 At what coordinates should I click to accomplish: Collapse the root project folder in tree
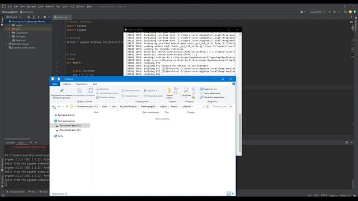[6, 21]
